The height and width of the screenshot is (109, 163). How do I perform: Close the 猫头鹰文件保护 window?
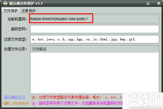(159, 3)
